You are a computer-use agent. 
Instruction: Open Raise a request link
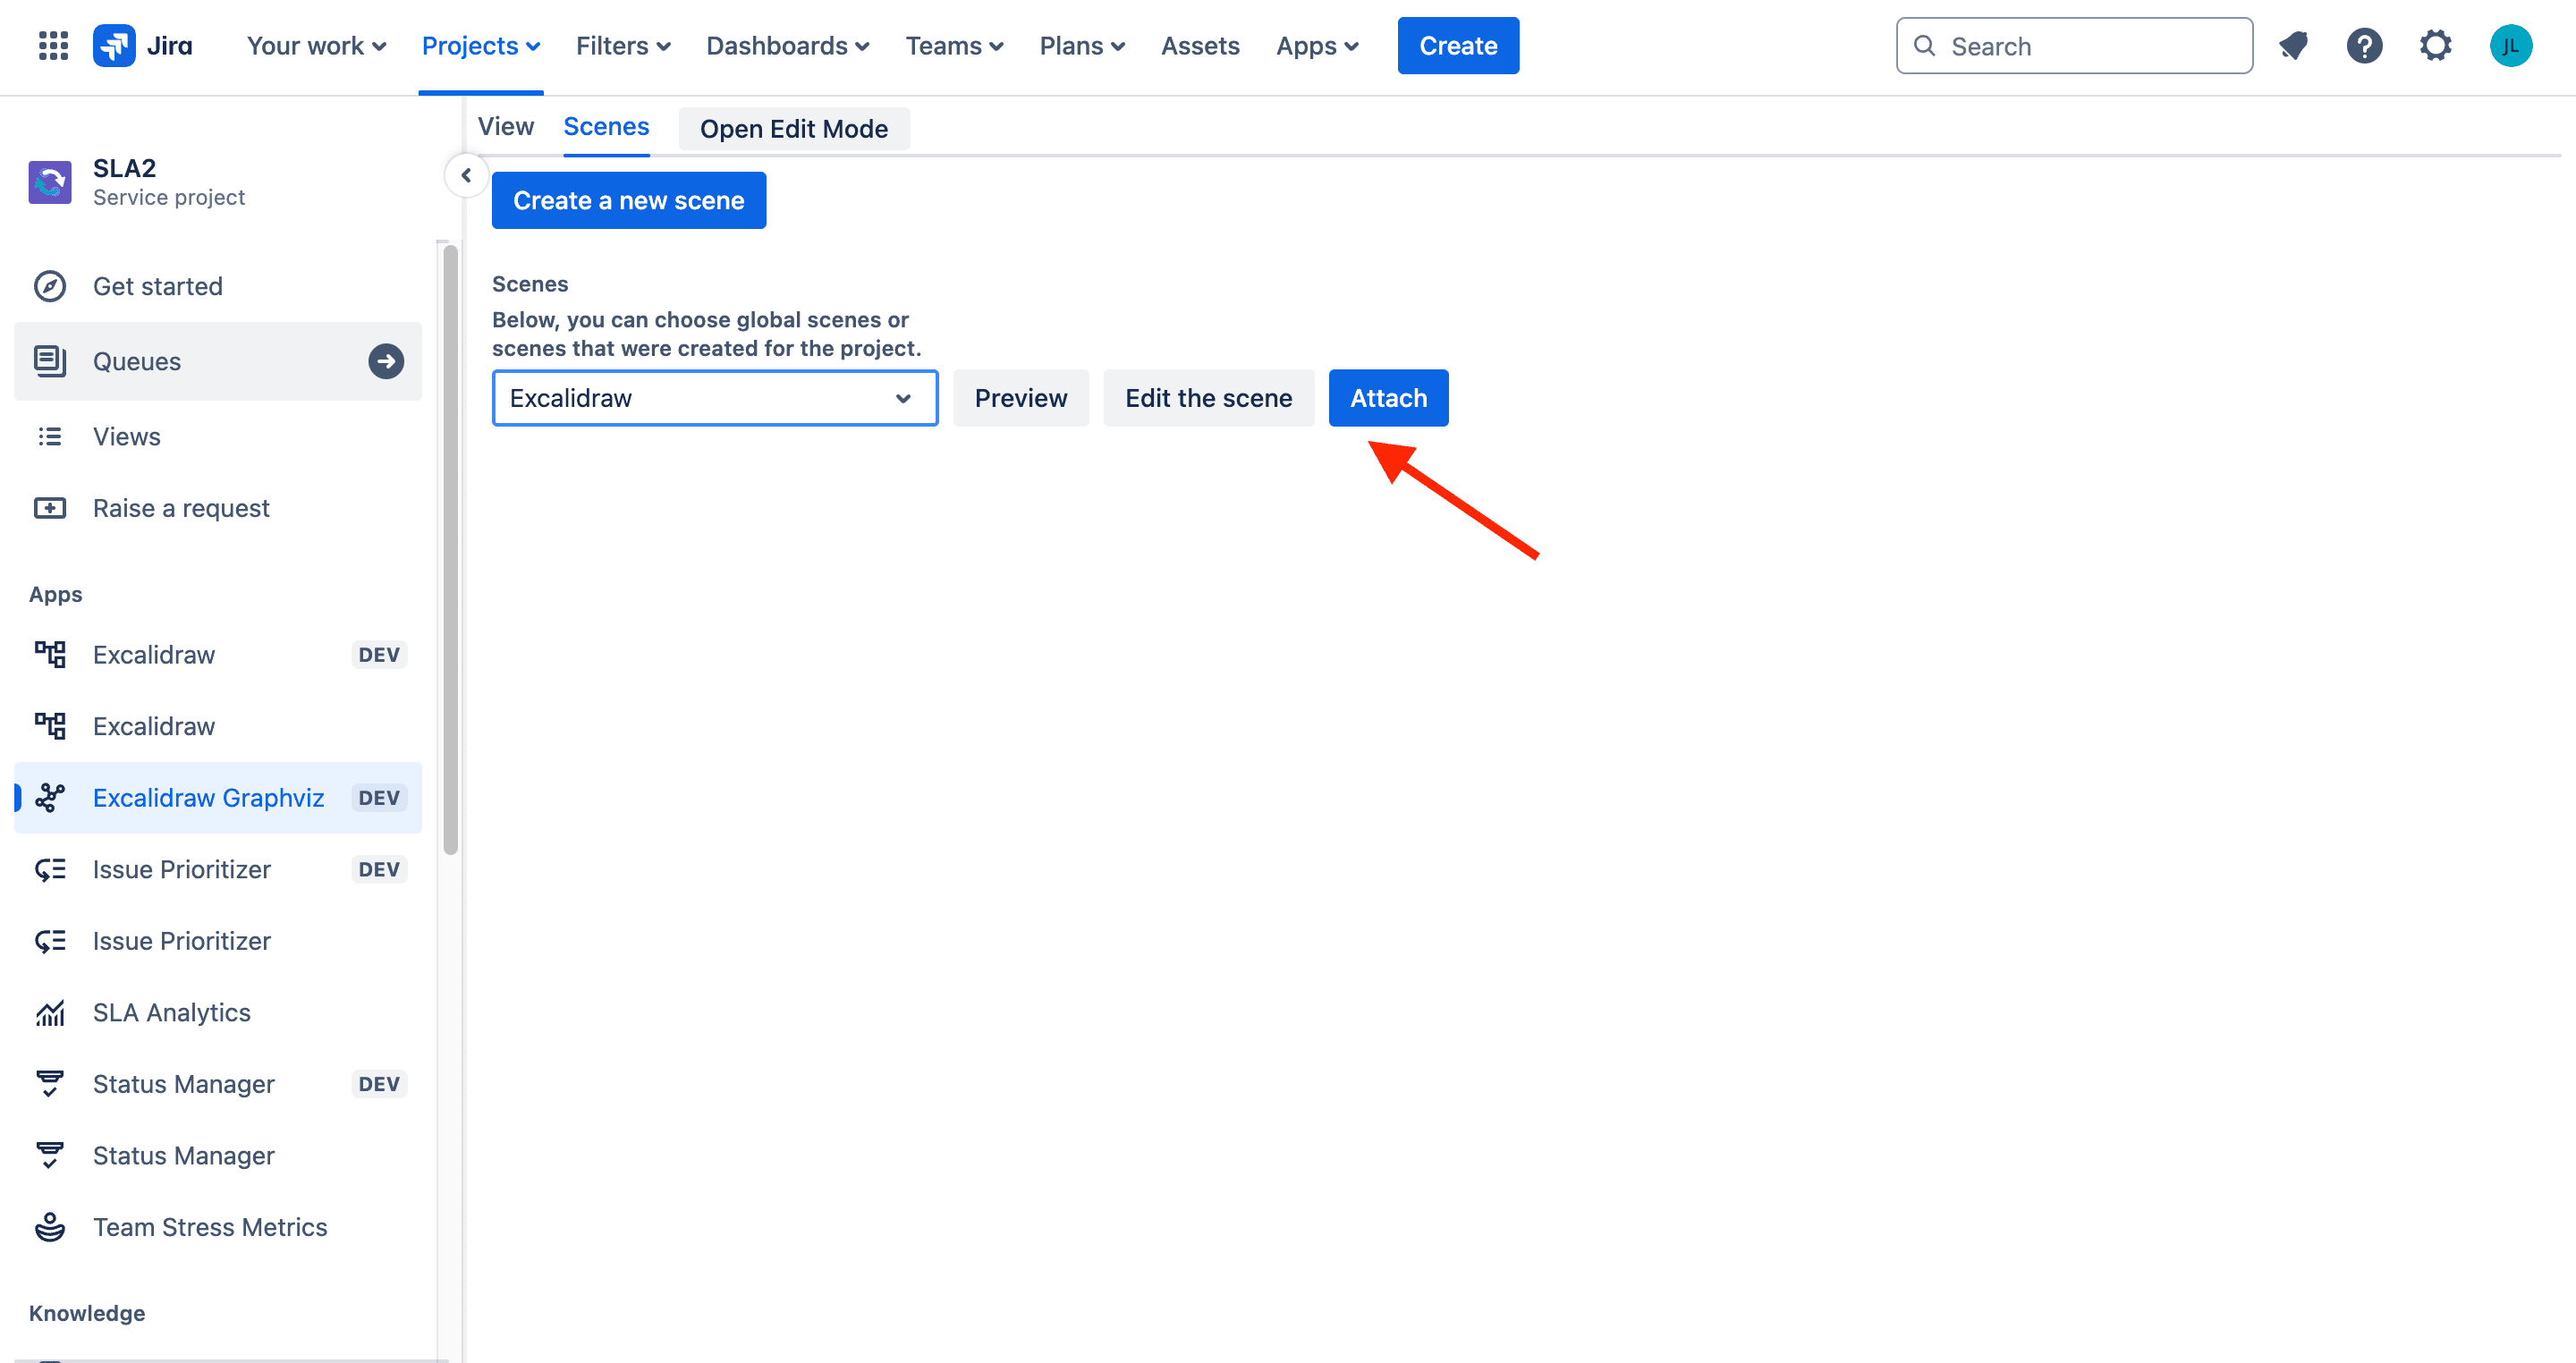point(218,508)
